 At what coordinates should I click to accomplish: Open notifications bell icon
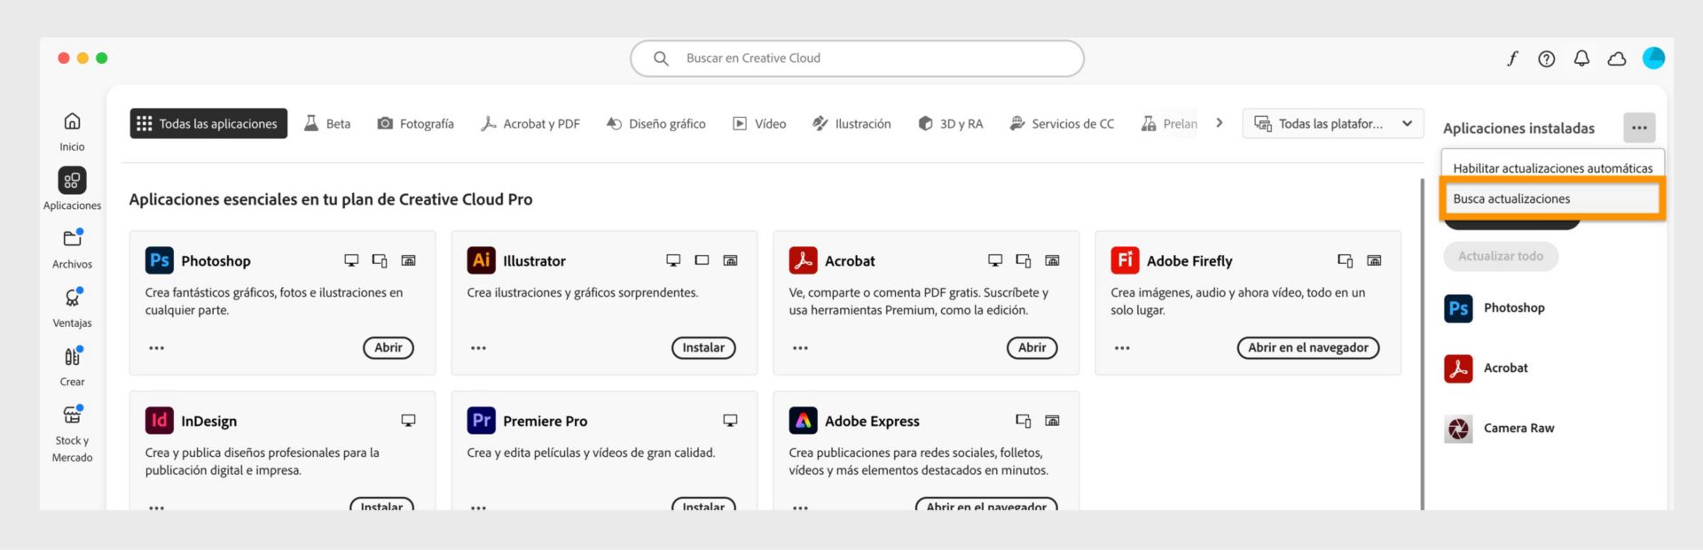[x=1581, y=58]
